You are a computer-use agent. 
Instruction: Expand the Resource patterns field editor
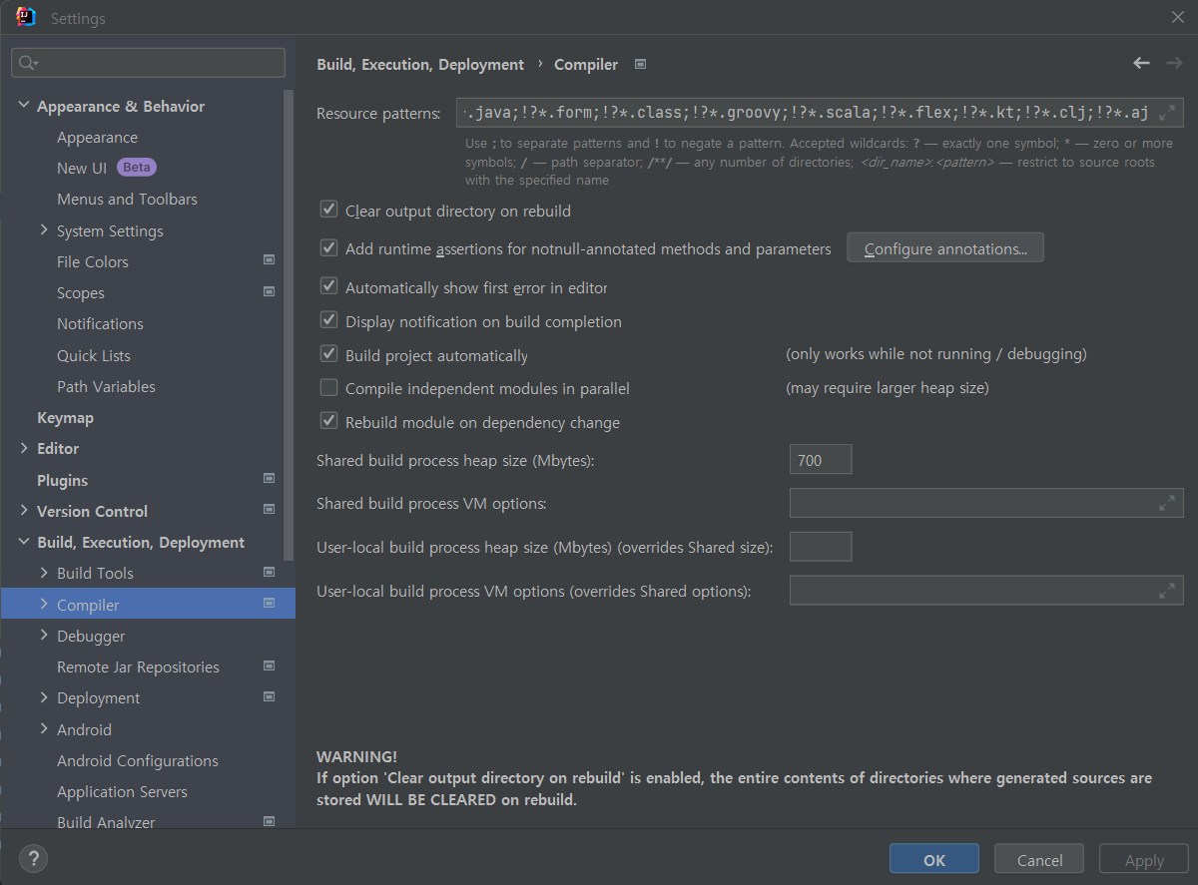click(1168, 113)
